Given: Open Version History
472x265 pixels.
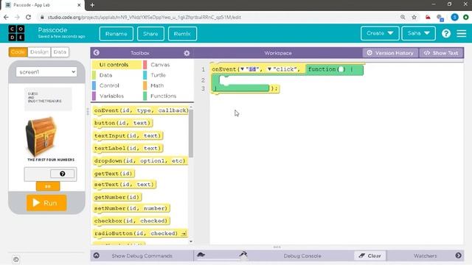Looking at the screenshot, I should (x=390, y=53).
